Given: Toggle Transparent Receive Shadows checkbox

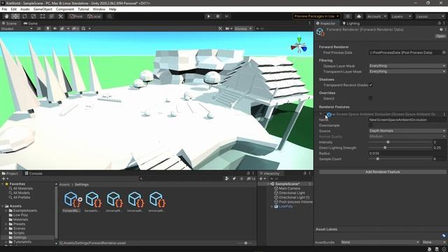Looking at the screenshot, I should tap(370, 85).
